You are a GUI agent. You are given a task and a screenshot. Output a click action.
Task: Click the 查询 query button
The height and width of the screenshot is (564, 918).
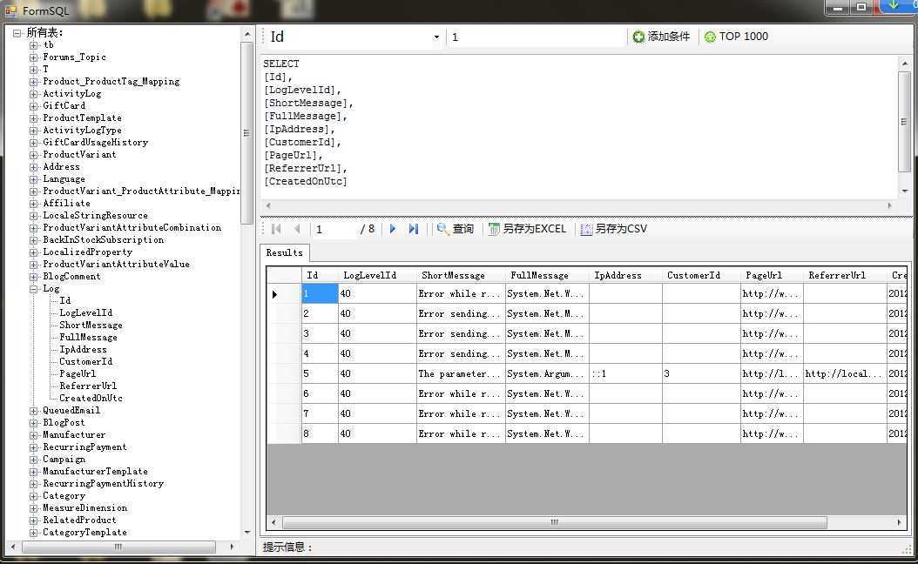(x=456, y=229)
